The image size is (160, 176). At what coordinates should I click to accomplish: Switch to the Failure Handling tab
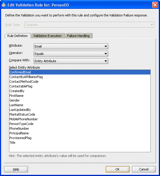click(79, 36)
